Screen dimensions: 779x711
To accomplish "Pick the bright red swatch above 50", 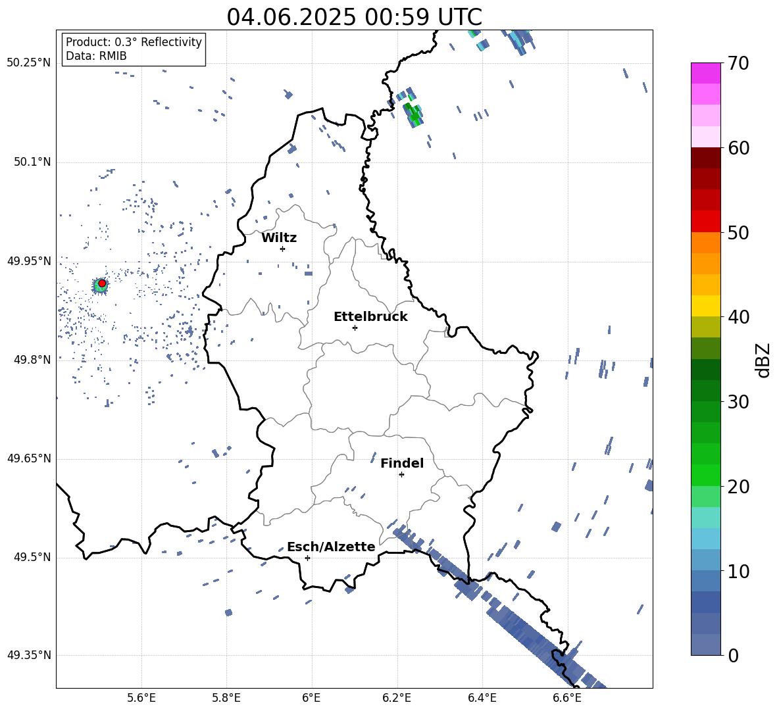I will point(705,222).
